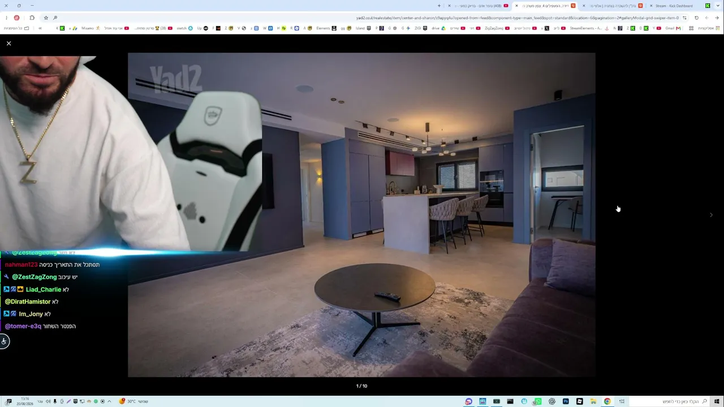Click the apartment living room photo

tap(361, 215)
